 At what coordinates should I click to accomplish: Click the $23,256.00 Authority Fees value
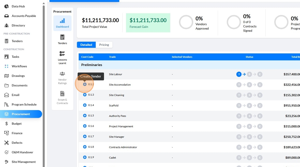[292, 116]
